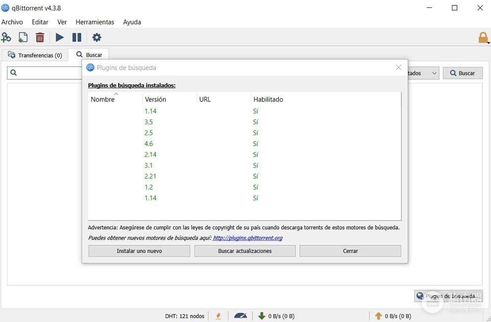Select the plugin row with version 2.5
Screen dimensions: 491x322
(244, 133)
